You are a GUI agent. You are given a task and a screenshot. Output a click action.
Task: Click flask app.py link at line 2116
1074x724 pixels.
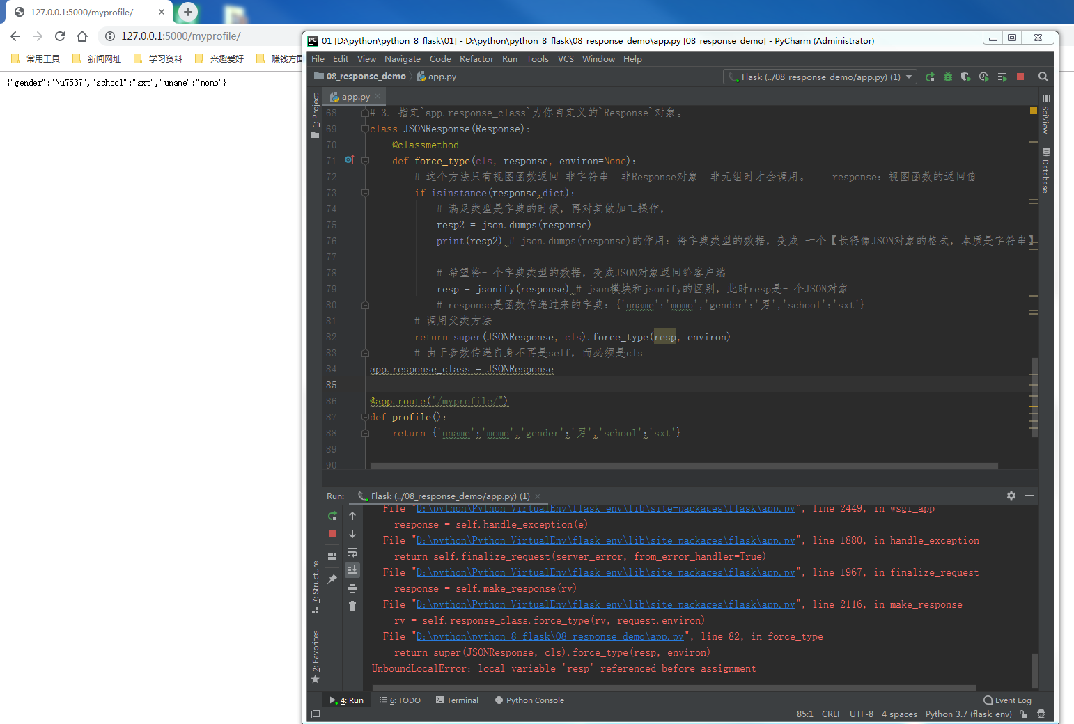605,604
